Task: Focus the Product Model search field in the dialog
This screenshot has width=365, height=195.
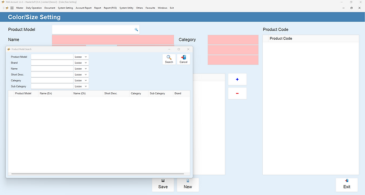Action: click(52, 57)
